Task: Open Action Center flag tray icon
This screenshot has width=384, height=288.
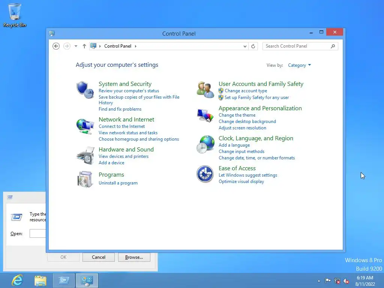Action: click(x=328, y=280)
